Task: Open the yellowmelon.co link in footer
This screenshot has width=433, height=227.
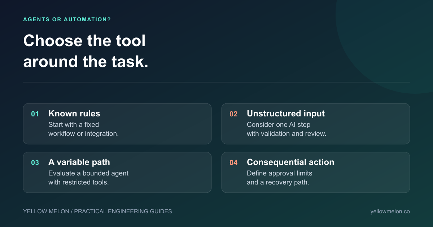Action: click(x=390, y=212)
